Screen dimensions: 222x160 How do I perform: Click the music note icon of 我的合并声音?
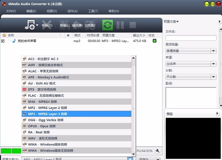[14, 41]
